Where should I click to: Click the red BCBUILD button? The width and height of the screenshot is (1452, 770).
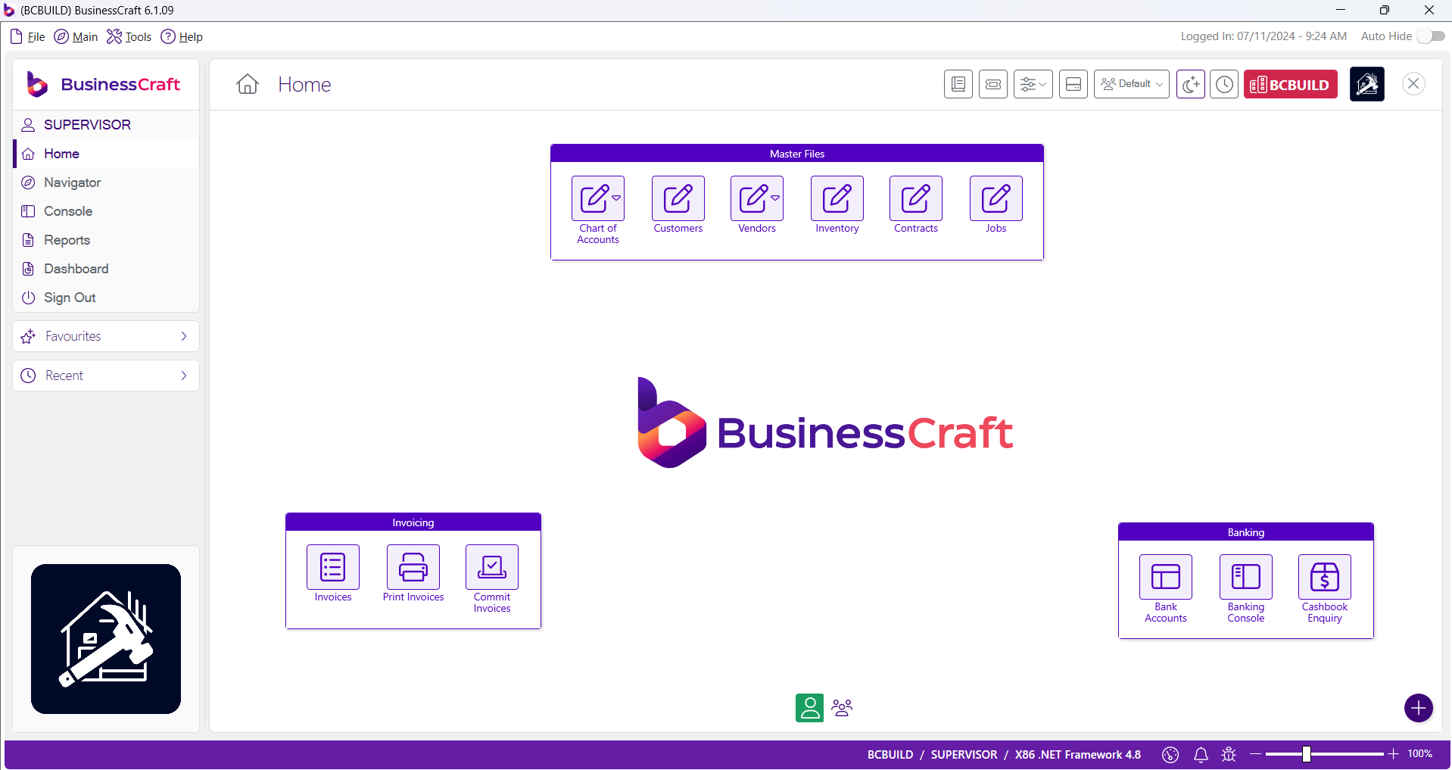tap(1290, 84)
